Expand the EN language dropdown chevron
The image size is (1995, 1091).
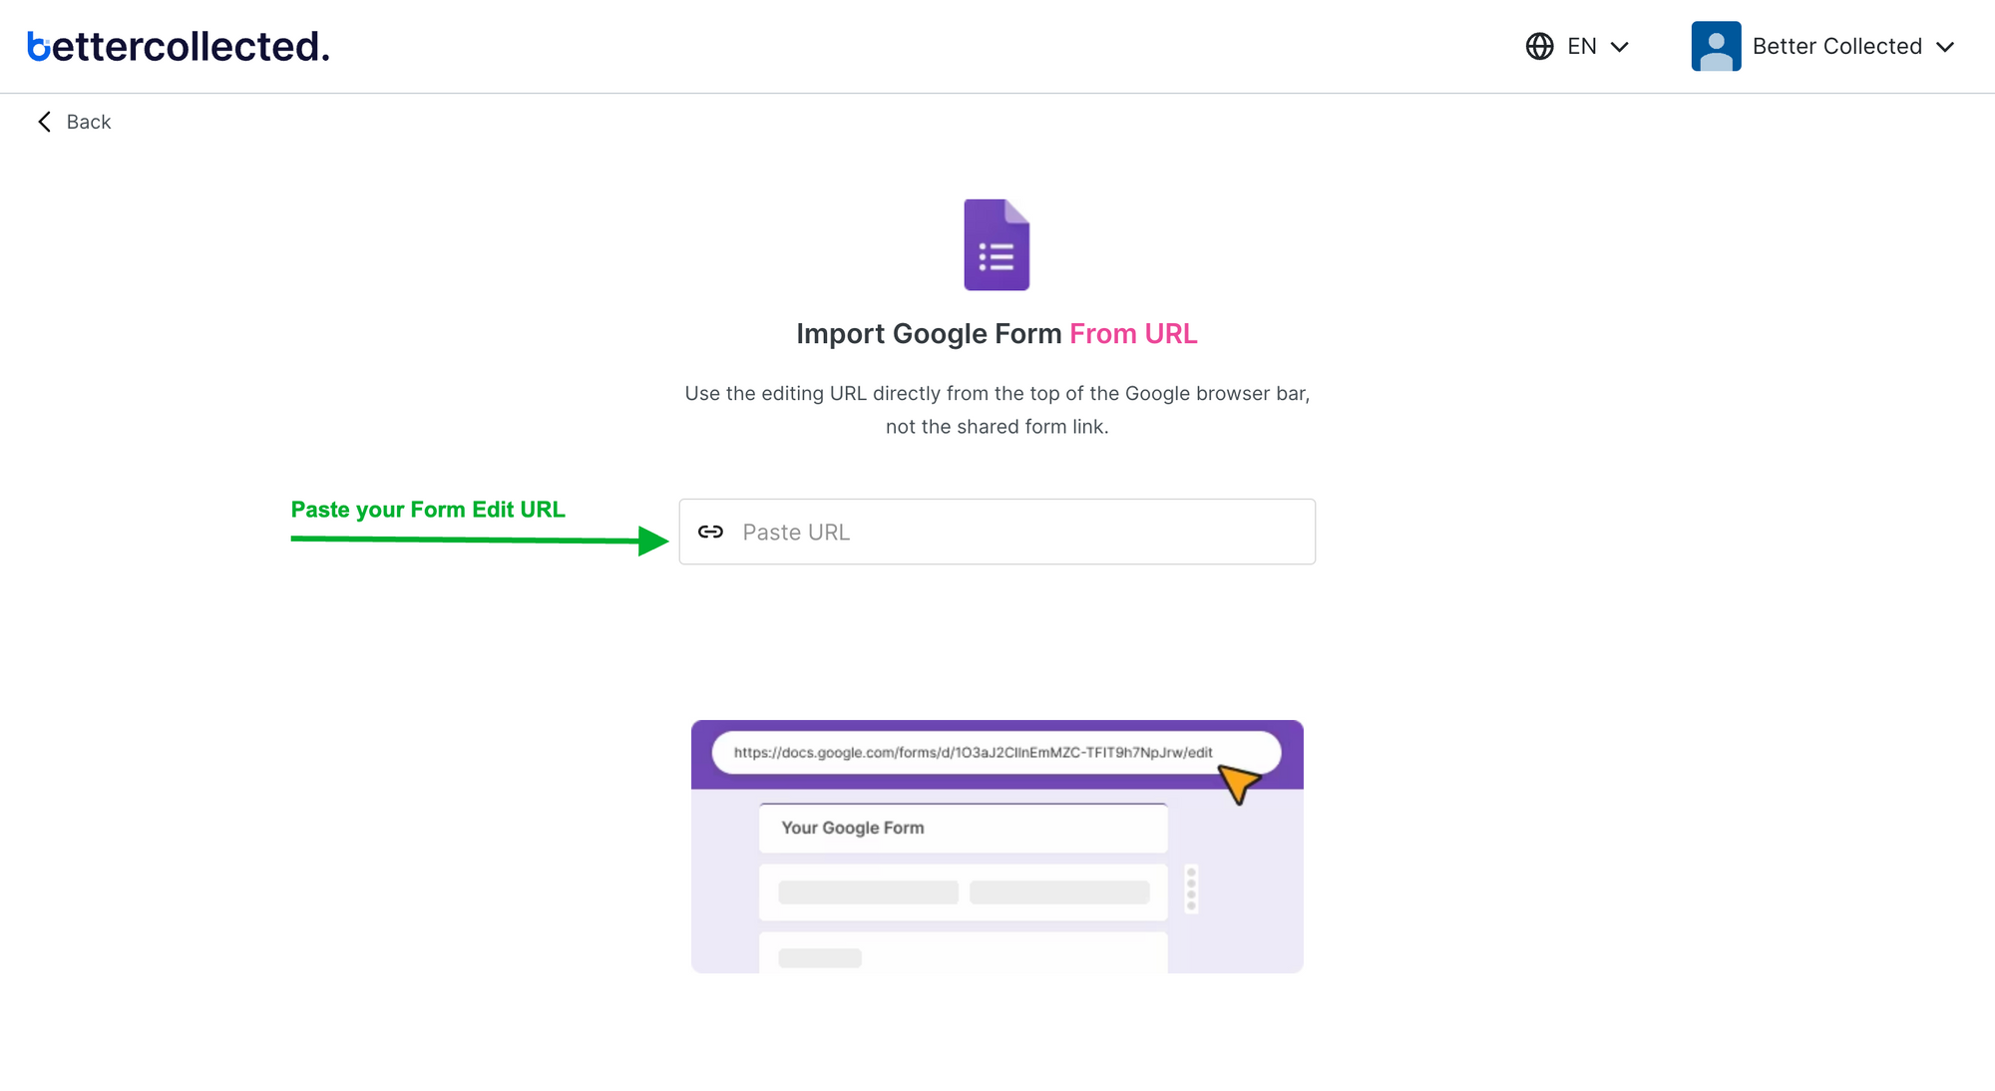coord(1620,47)
